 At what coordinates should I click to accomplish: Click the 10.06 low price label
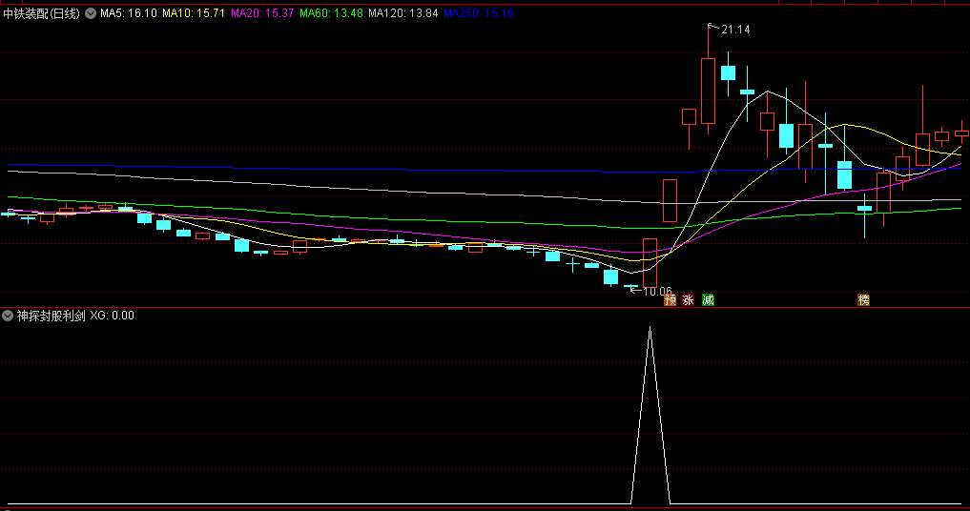(x=657, y=292)
